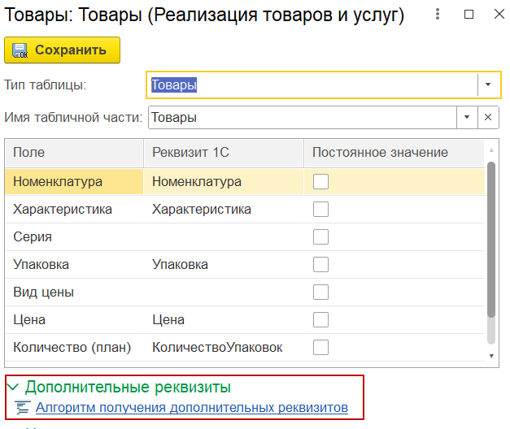Toggle constant value checkbox for Номенклатура
This screenshot has width=510, height=429.
[320, 182]
